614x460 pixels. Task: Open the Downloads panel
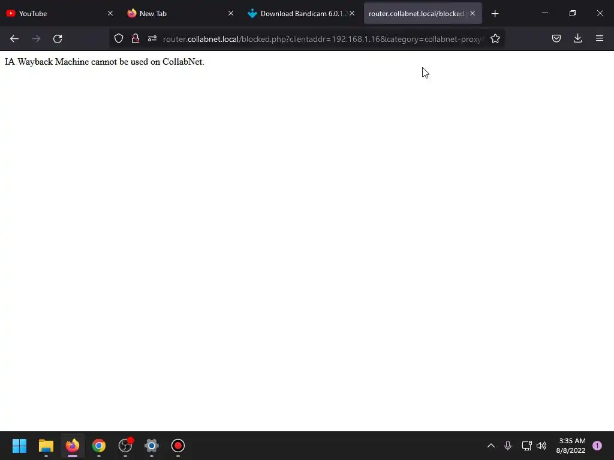[577, 38]
